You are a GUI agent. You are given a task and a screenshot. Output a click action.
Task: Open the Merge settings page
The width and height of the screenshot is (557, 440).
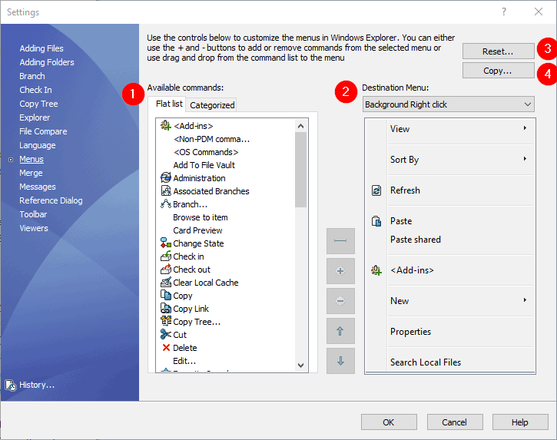pyautogui.click(x=31, y=173)
